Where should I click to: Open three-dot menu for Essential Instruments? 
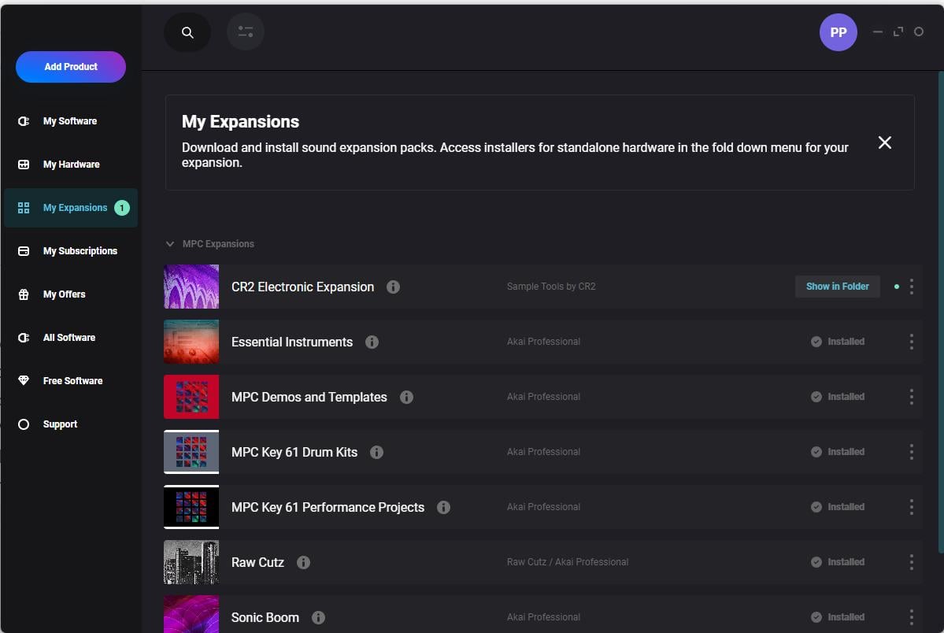point(911,342)
